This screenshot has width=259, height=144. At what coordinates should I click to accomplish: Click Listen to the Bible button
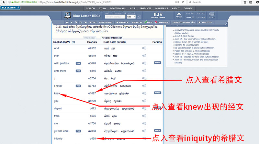pos(183,22)
